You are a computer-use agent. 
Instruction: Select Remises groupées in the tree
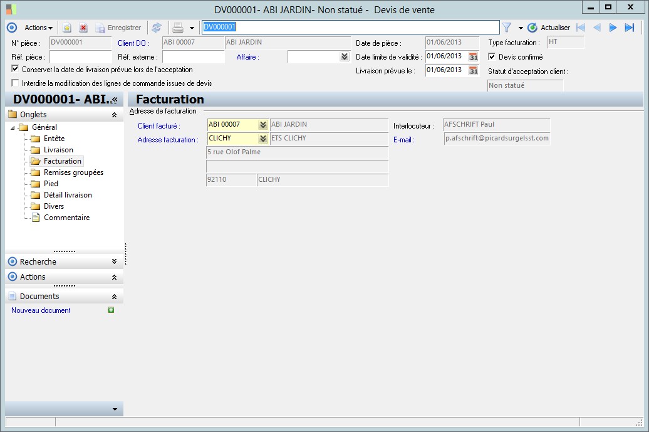(x=73, y=172)
